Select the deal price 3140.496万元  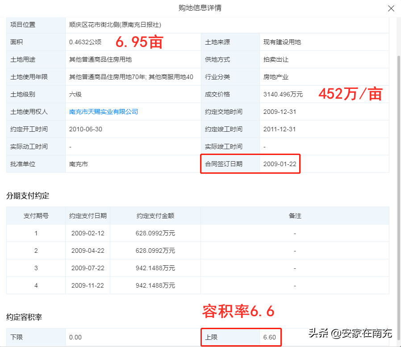coord(283,94)
